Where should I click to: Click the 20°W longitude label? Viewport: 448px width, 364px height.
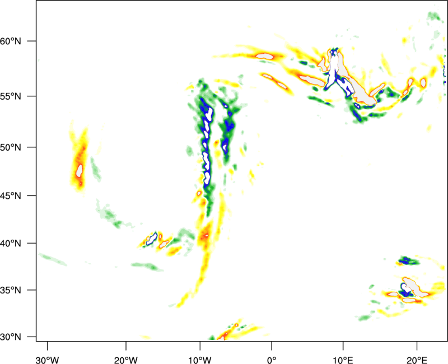coord(125,360)
